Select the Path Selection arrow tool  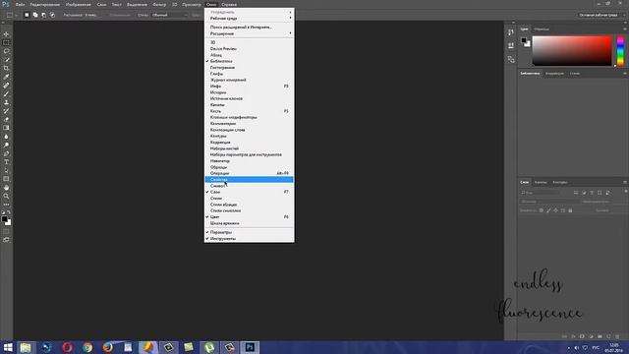[6, 170]
